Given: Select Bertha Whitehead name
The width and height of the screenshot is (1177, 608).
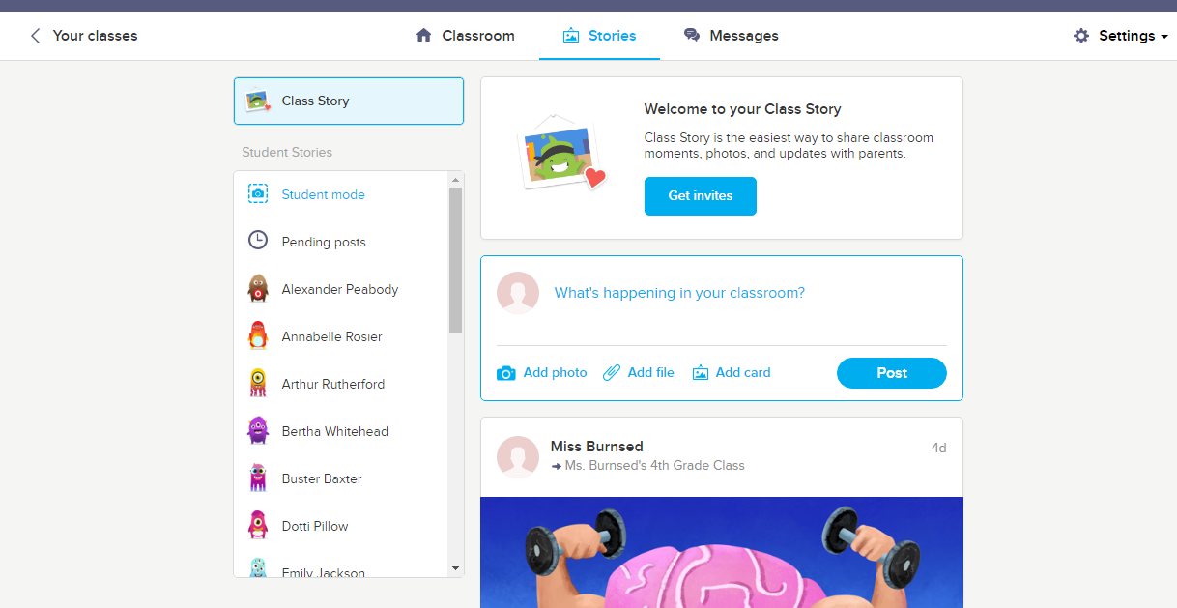Looking at the screenshot, I should click(335, 431).
